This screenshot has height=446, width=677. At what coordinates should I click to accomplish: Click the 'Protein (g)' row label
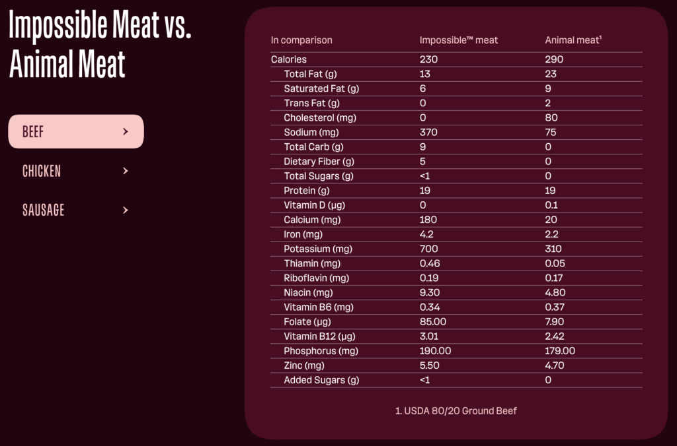point(308,191)
